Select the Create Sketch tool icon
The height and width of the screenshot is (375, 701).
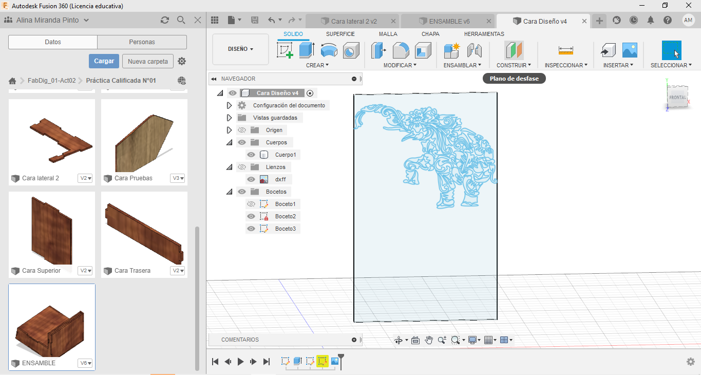point(285,50)
